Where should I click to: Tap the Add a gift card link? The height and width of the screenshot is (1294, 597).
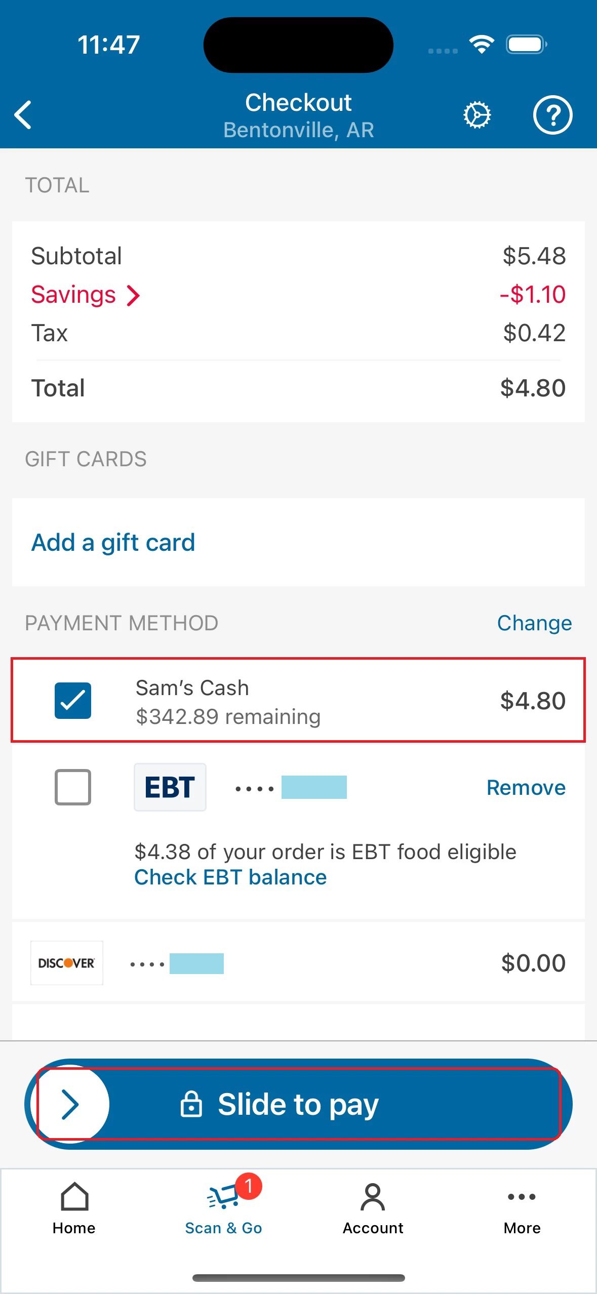(113, 543)
